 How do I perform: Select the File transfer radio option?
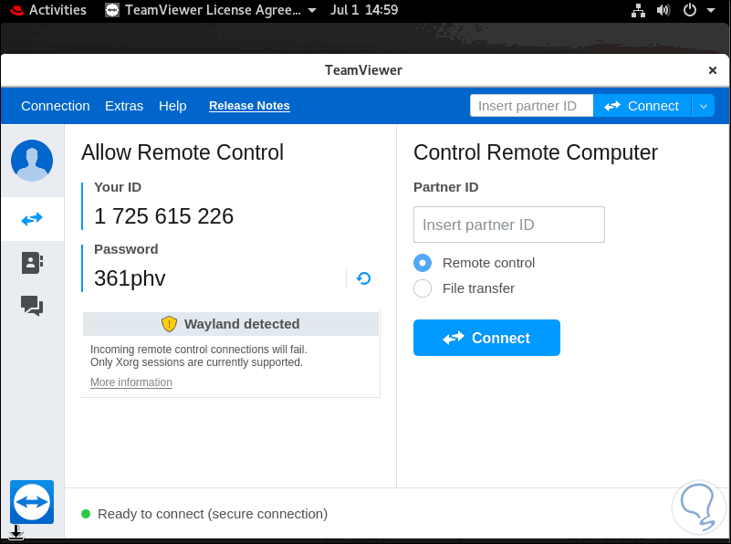423,288
